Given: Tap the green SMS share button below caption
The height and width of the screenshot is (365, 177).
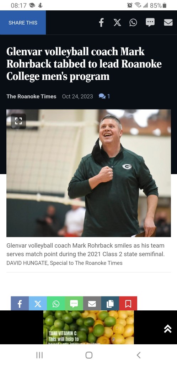Looking at the screenshot, I should 74,304.
